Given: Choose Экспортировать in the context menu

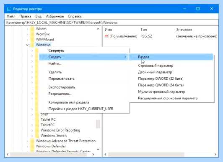Looking at the screenshot, I should click(84, 87).
